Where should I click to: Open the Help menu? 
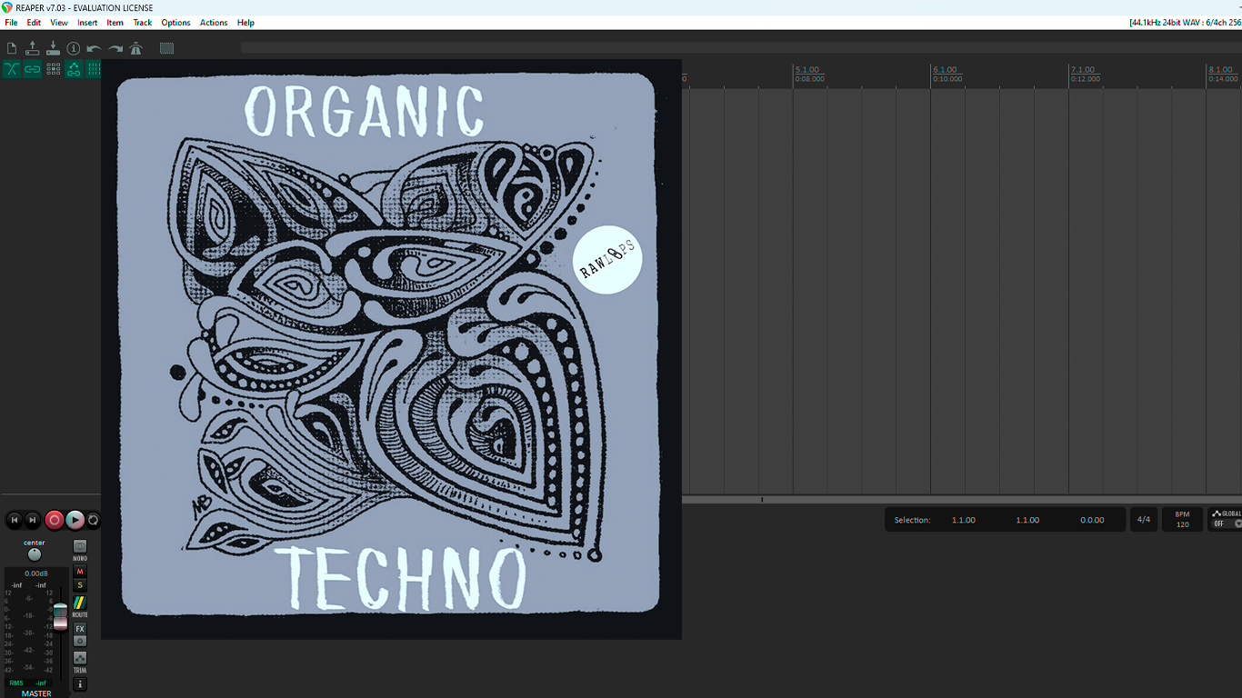(245, 23)
